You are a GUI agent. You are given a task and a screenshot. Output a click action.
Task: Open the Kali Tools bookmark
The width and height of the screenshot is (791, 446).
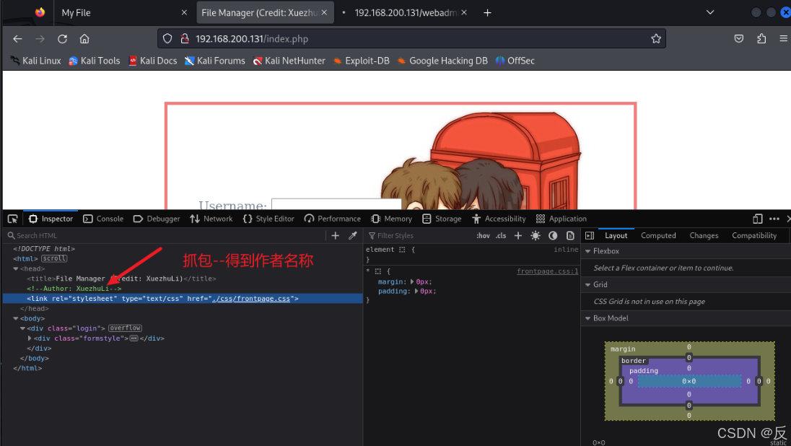click(x=95, y=61)
